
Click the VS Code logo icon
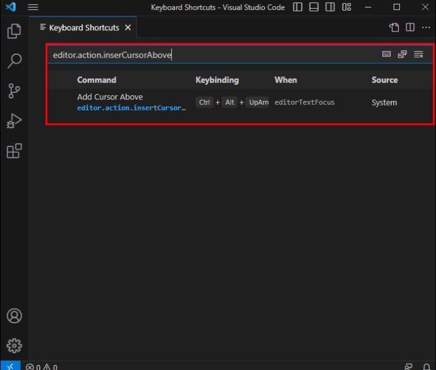point(11,7)
